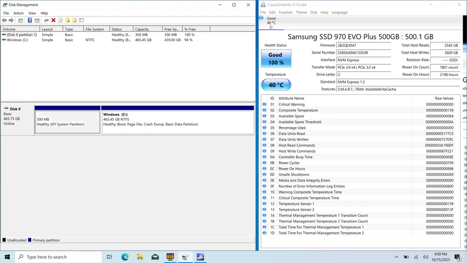Select the 300 MB EFI System Partition block

point(67,122)
